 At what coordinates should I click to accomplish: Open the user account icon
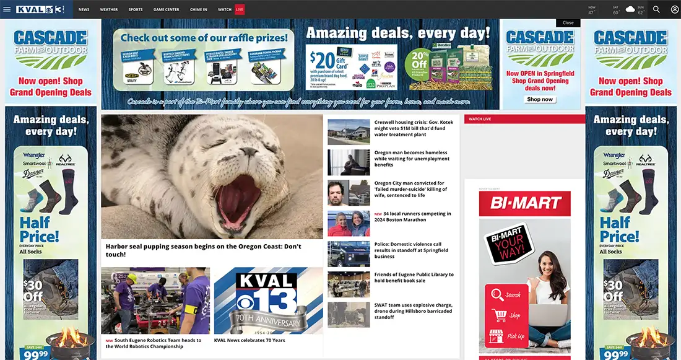point(674,9)
